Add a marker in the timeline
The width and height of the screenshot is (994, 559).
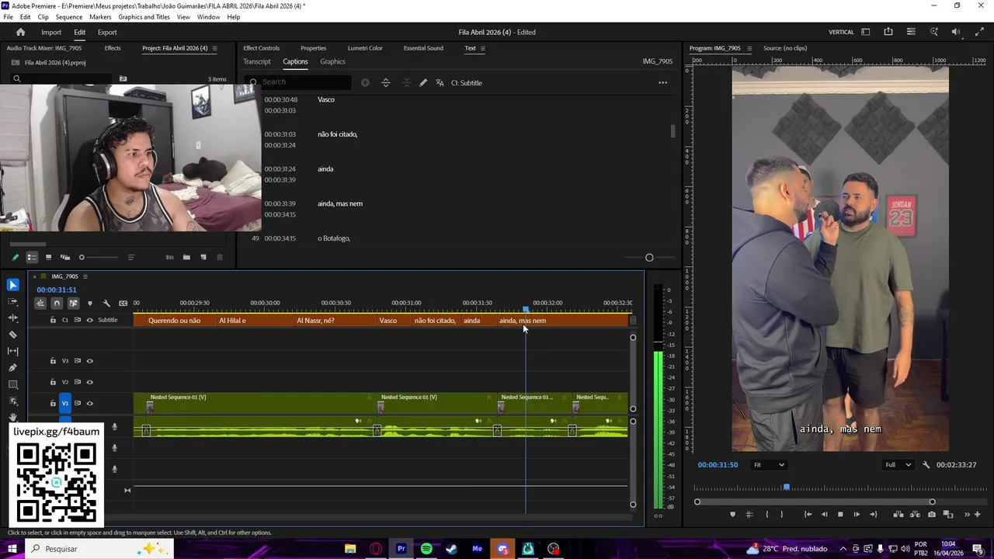pos(90,304)
